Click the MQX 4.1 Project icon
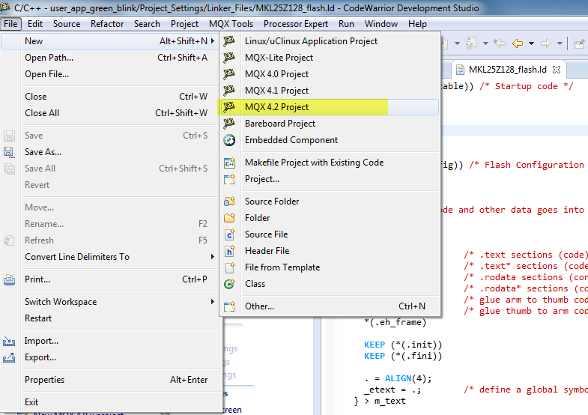 (229, 91)
